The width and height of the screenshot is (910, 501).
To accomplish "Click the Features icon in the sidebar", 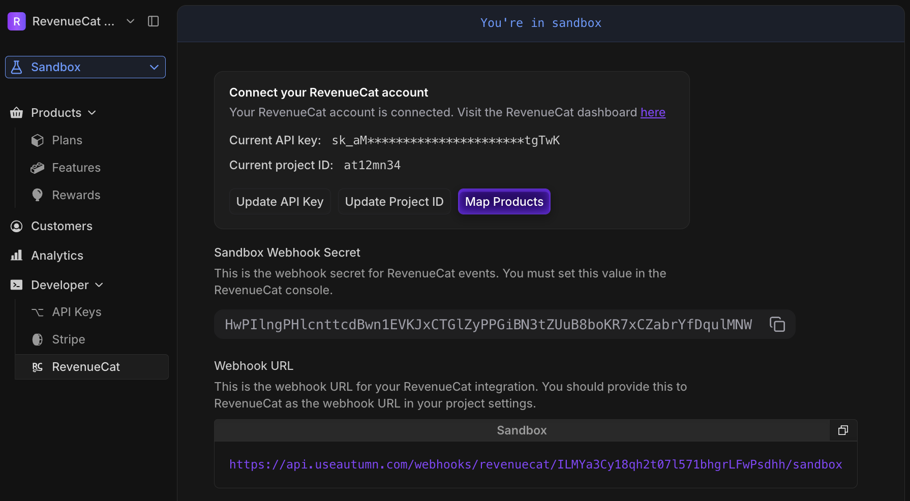I will (x=38, y=167).
